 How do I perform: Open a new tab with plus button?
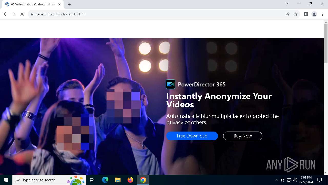tap(69, 4)
